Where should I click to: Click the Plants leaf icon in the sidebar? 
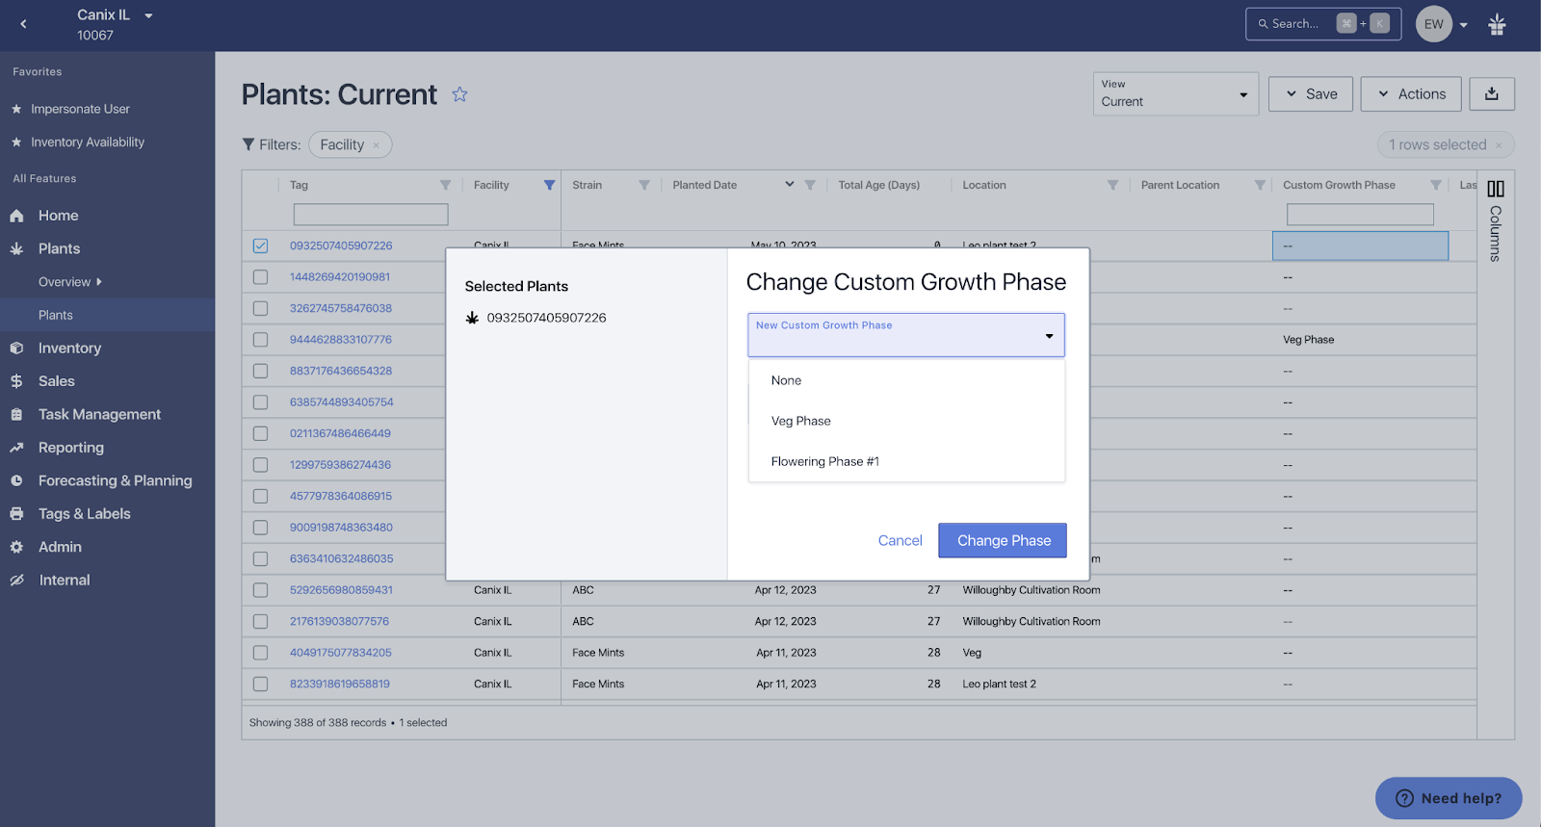[x=16, y=248]
